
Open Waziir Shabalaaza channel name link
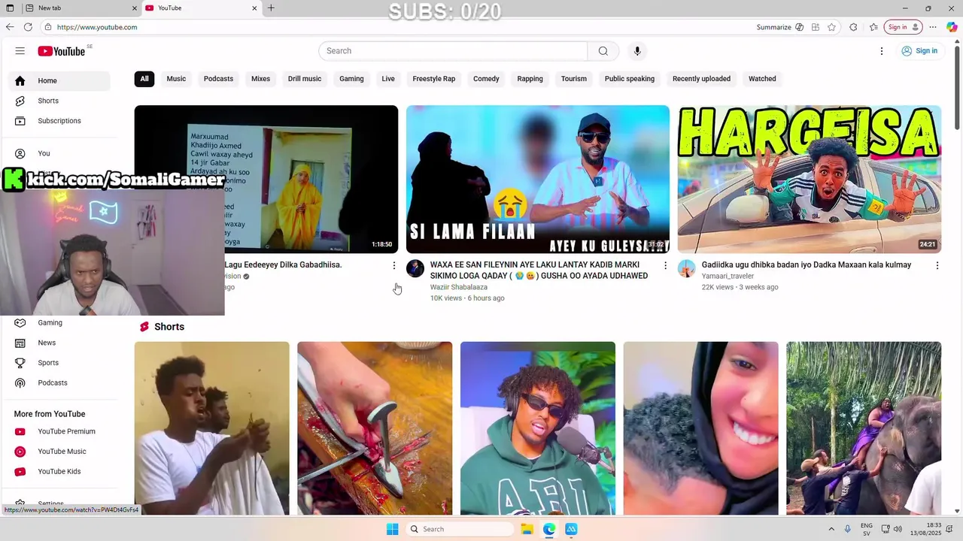(x=458, y=287)
